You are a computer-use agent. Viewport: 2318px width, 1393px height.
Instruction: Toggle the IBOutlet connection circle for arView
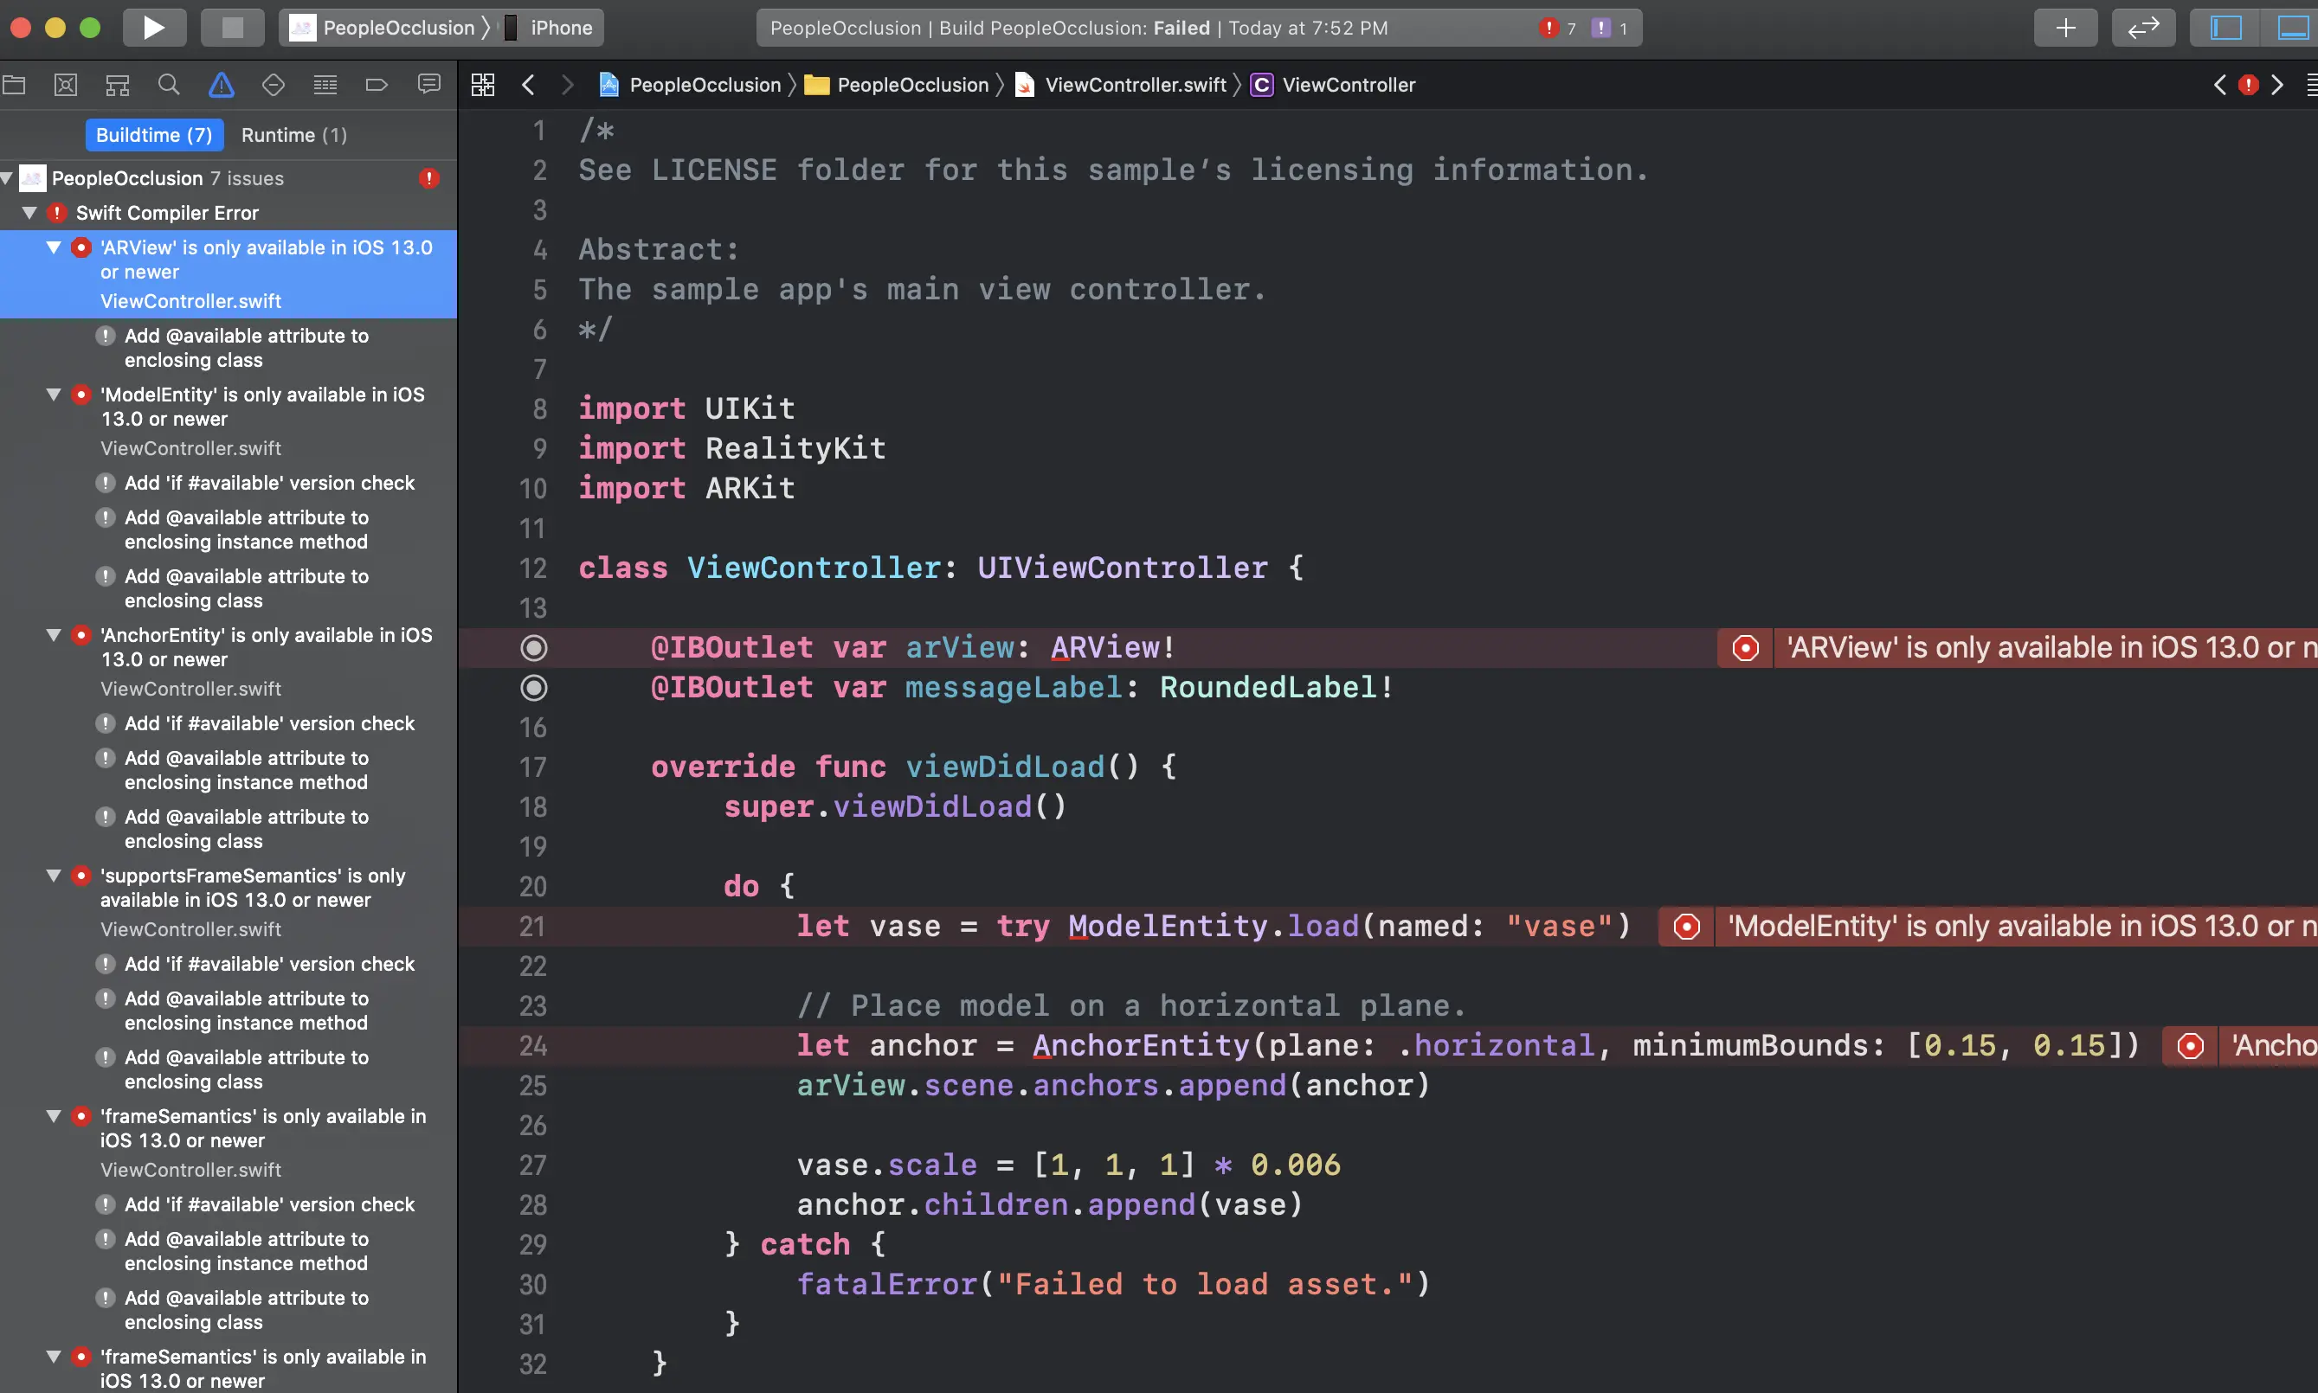533,648
